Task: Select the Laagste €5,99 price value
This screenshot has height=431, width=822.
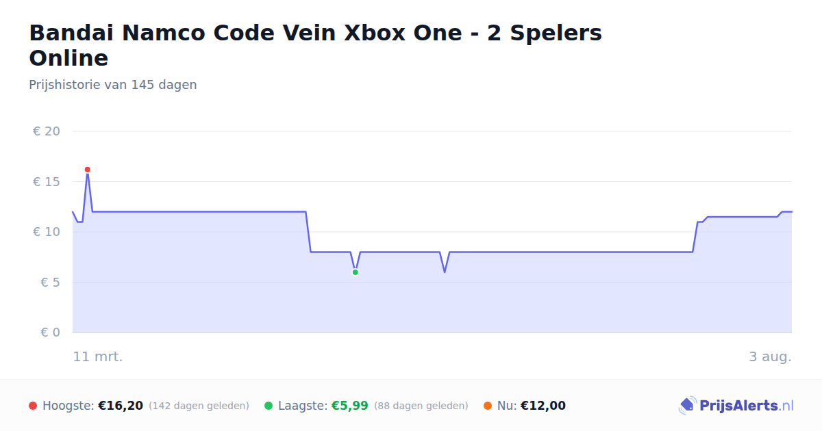Action: point(350,406)
